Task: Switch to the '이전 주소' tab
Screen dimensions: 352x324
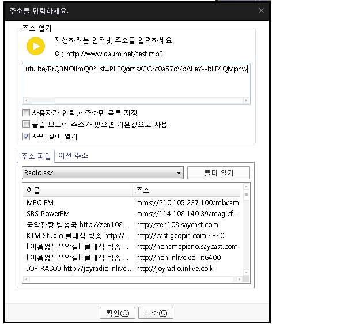Action: coord(73,156)
